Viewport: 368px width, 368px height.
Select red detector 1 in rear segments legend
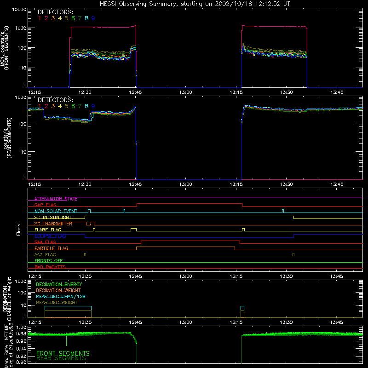(x=40, y=106)
